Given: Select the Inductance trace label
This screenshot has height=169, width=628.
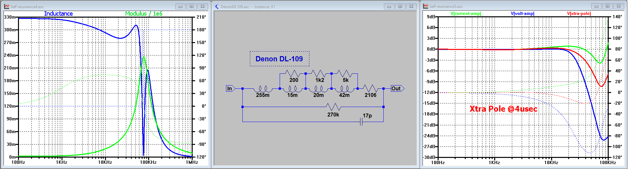Looking at the screenshot, I should click(x=59, y=13).
